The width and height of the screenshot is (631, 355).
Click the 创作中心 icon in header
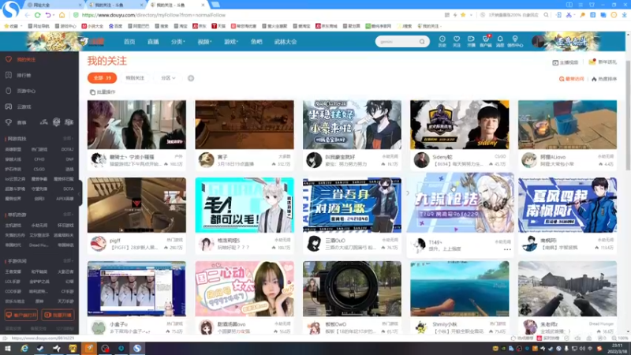pos(515,42)
